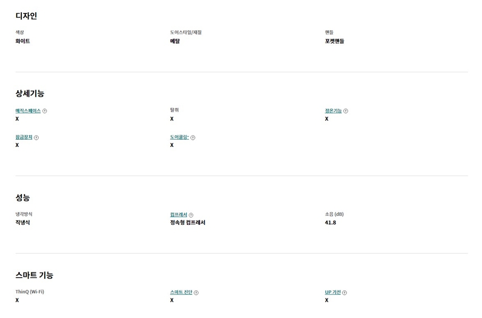482x318 pixels.
Task: Open the 스마트 진단 link
Action: (181, 292)
